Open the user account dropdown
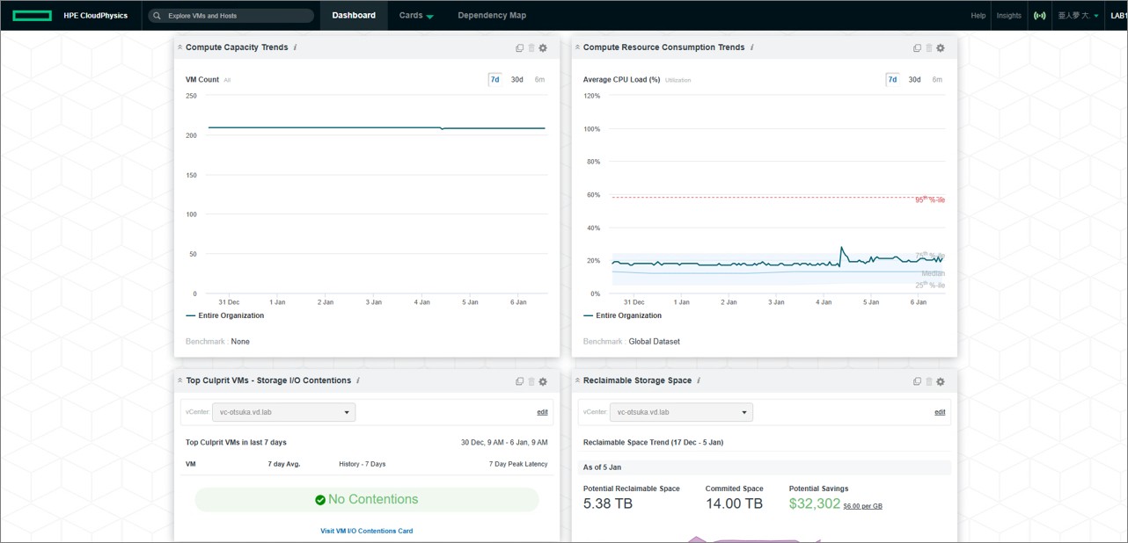The width and height of the screenshot is (1128, 543). pos(1079,16)
